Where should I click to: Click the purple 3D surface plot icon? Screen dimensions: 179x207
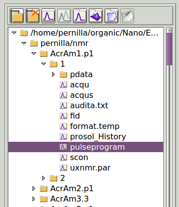[x=96, y=16]
